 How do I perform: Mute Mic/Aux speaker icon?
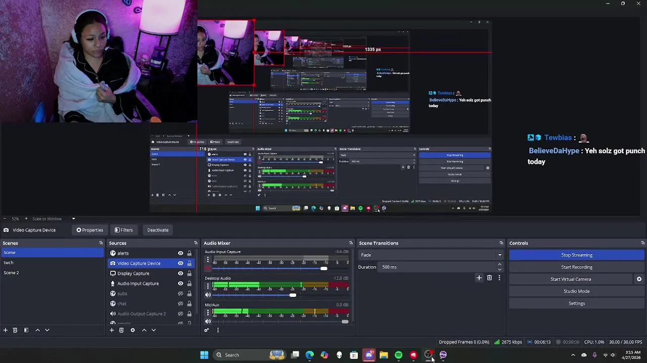(208, 322)
